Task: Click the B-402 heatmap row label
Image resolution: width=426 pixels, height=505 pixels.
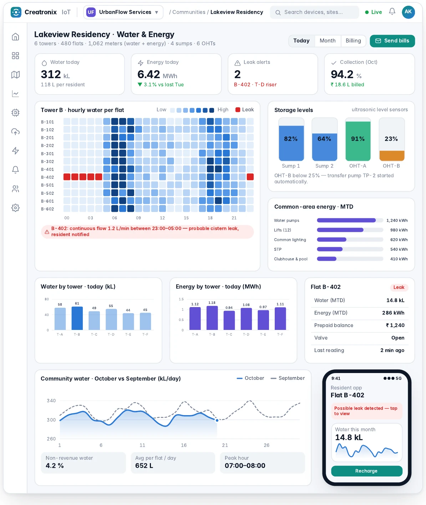Action: pos(47,177)
